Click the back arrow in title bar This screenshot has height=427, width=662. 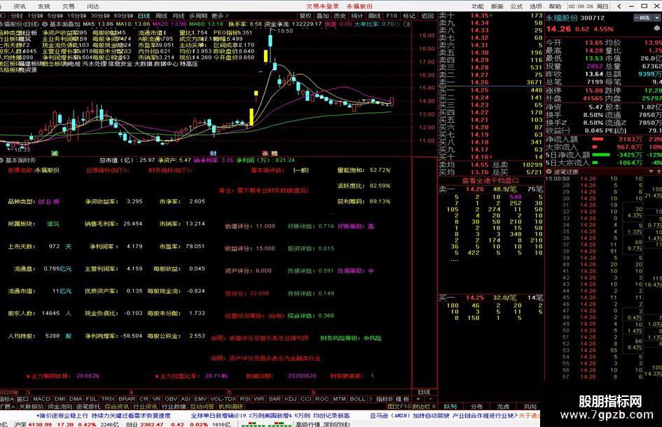[619, 6]
